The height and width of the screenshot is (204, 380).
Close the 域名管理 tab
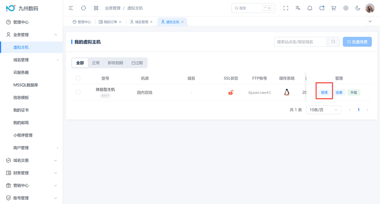151,22
